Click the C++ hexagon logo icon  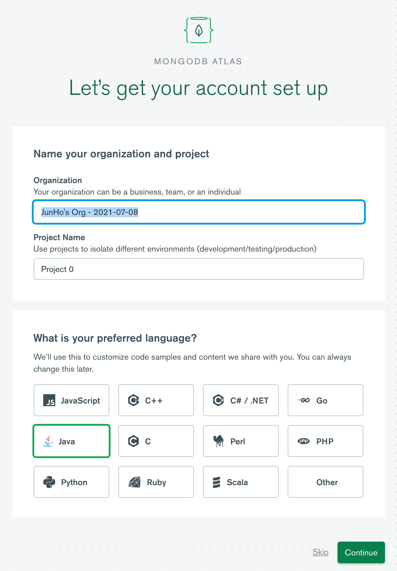point(133,400)
